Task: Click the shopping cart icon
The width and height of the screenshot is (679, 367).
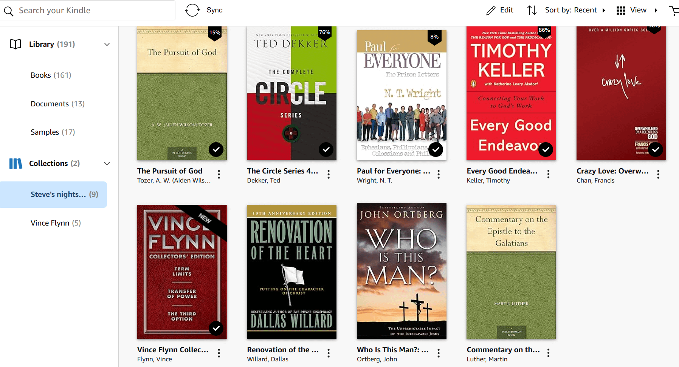Action: tap(674, 11)
